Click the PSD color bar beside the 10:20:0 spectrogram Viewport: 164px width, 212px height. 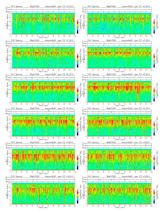77,162
